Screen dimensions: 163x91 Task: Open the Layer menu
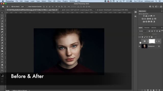click(x=32, y=1)
